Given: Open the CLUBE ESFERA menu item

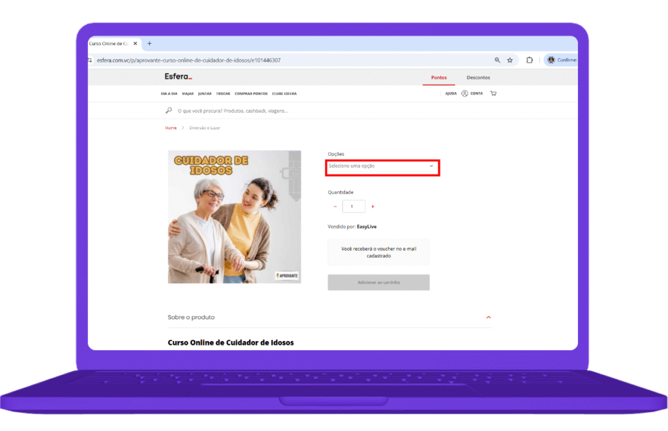Looking at the screenshot, I should click(284, 93).
